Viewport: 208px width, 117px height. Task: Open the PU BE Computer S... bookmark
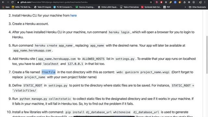coord(63,7)
